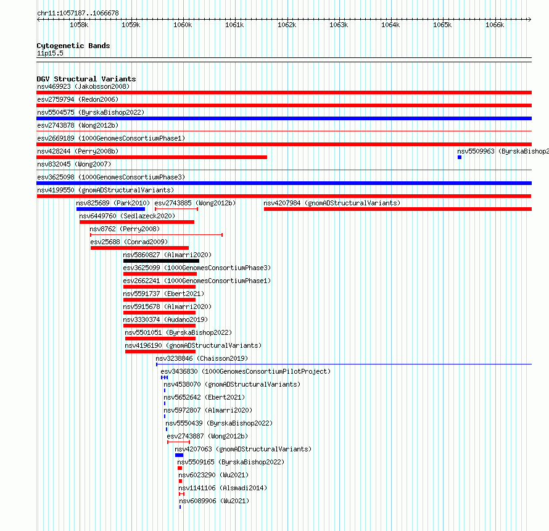Image resolution: width=549 pixels, height=531 pixels.
Task: Open the esv2759794 (Redon2006) variant
Action: [78, 99]
